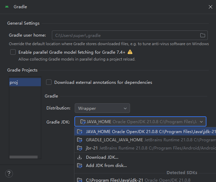This screenshot has height=182, width=216.
Task: Enable parallel Gradle model fetching checkbox
Action: (13, 52)
